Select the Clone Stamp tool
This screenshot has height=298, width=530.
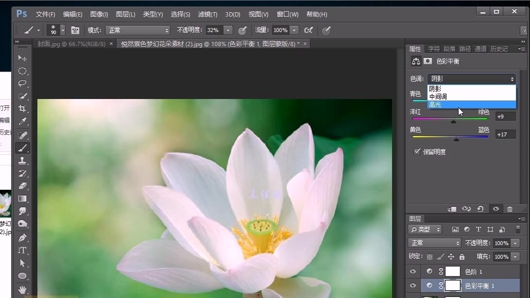(x=23, y=160)
